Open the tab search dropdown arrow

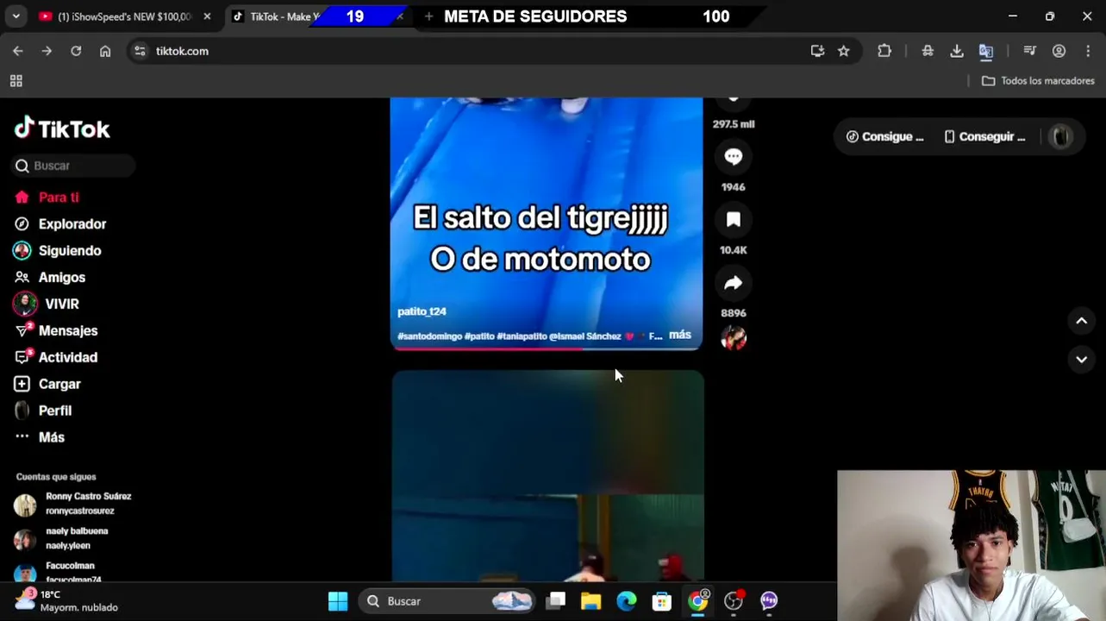[16, 16]
